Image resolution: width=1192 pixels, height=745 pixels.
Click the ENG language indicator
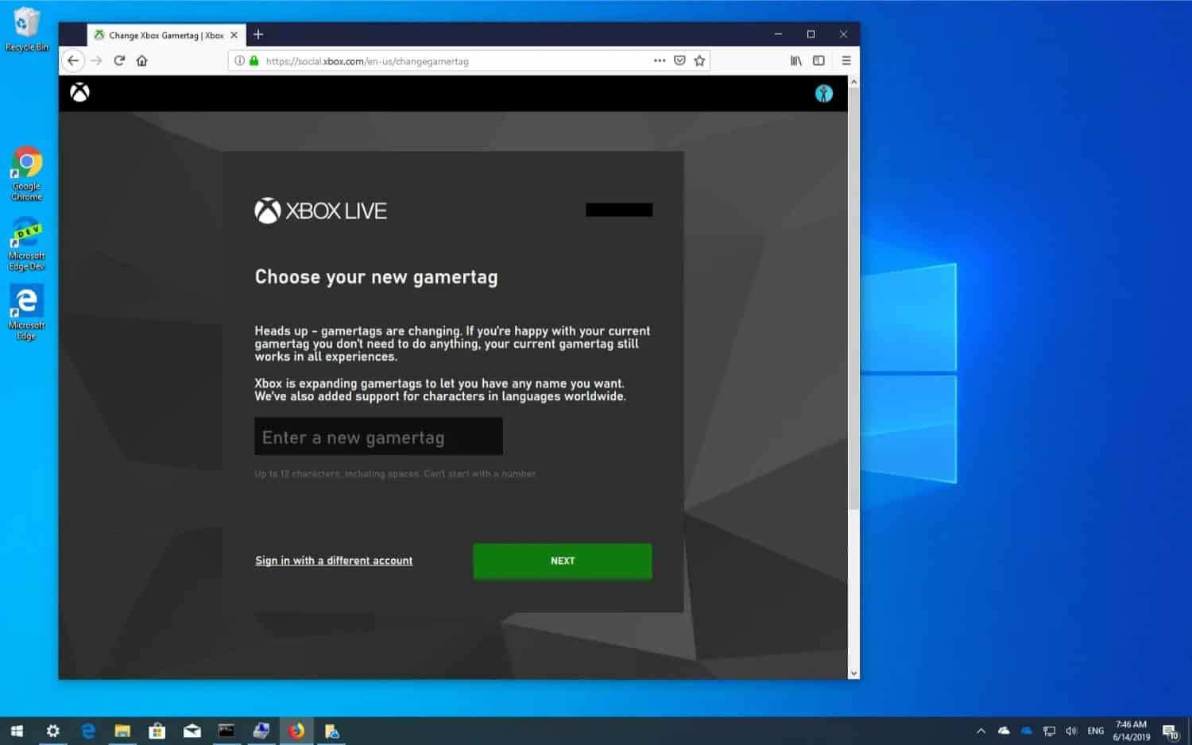coord(1096,731)
